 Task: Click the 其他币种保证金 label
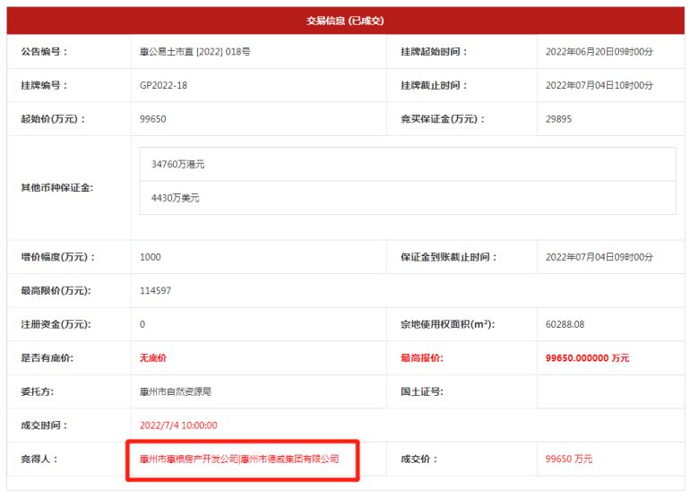pos(56,188)
